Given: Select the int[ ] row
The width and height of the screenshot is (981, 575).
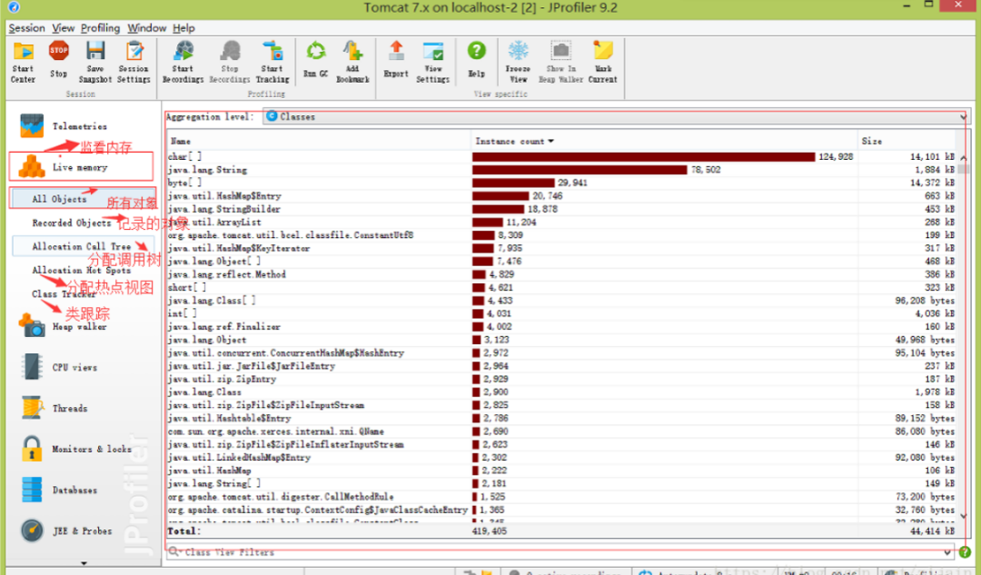Looking at the screenshot, I should point(561,313).
